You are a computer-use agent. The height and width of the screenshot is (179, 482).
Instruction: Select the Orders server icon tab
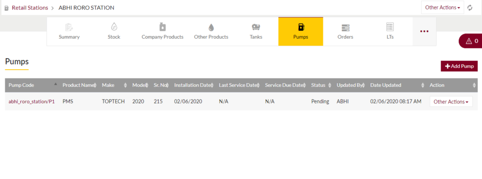pyautogui.click(x=345, y=28)
